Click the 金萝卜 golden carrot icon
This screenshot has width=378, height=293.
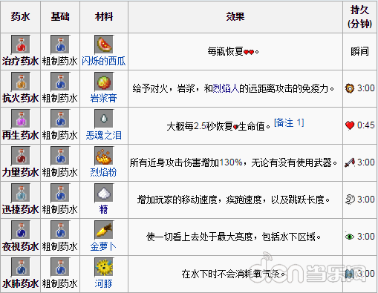(104, 230)
